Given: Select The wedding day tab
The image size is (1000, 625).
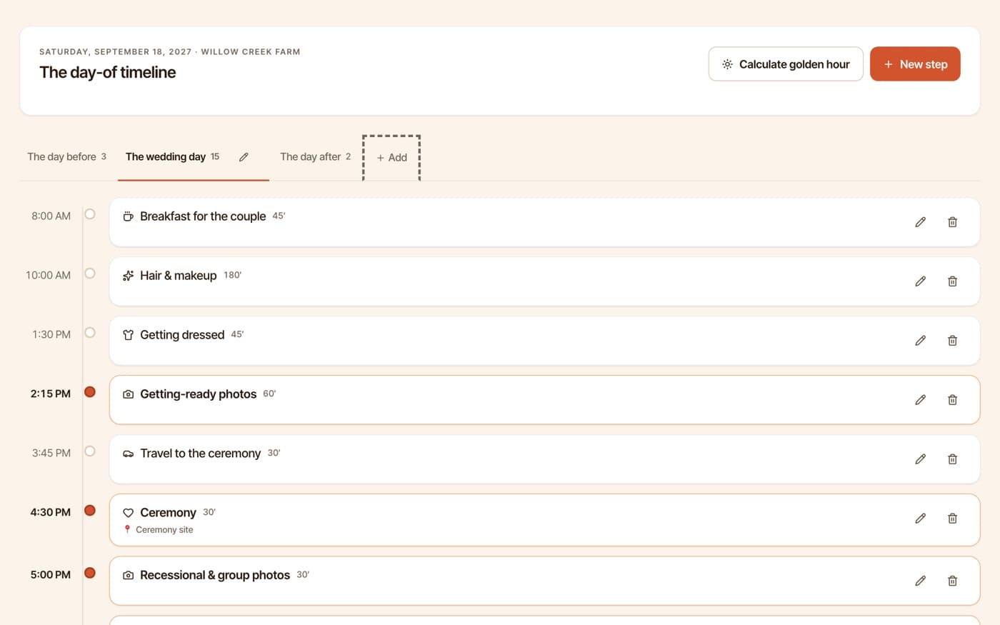Looking at the screenshot, I should click(172, 157).
